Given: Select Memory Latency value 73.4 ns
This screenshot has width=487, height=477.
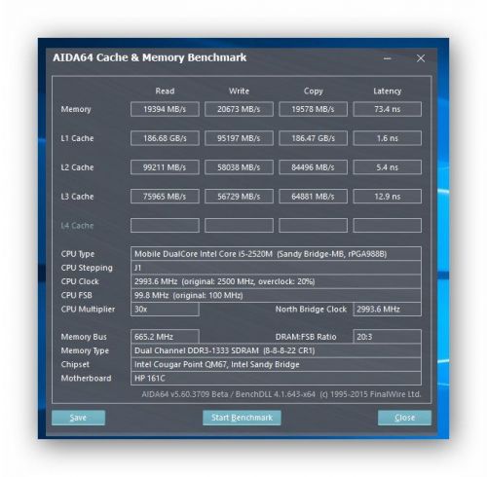Looking at the screenshot, I should [x=388, y=109].
